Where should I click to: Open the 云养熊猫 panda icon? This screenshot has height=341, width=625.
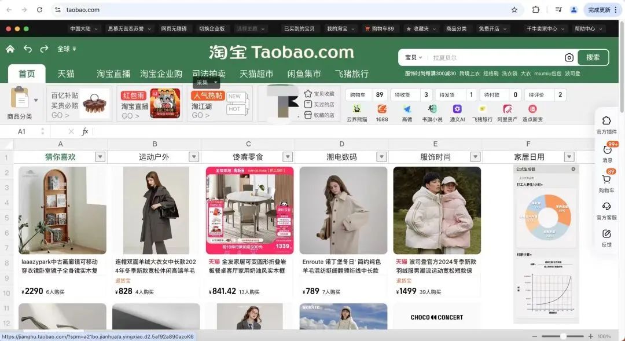point(356,109)
